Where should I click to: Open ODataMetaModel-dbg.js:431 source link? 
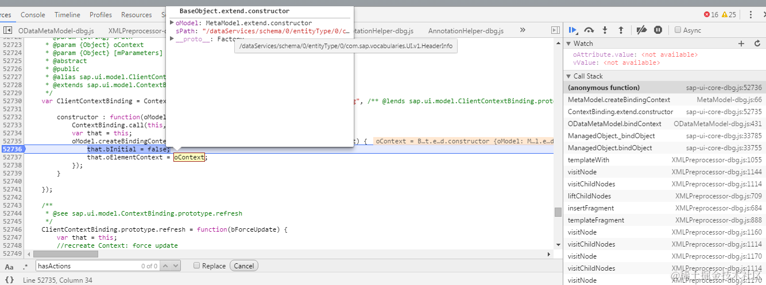[x=718, y=124]
